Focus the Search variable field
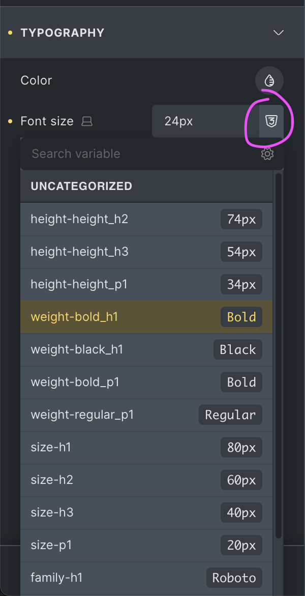The image size is (305, 596). (x=137, y=154)
